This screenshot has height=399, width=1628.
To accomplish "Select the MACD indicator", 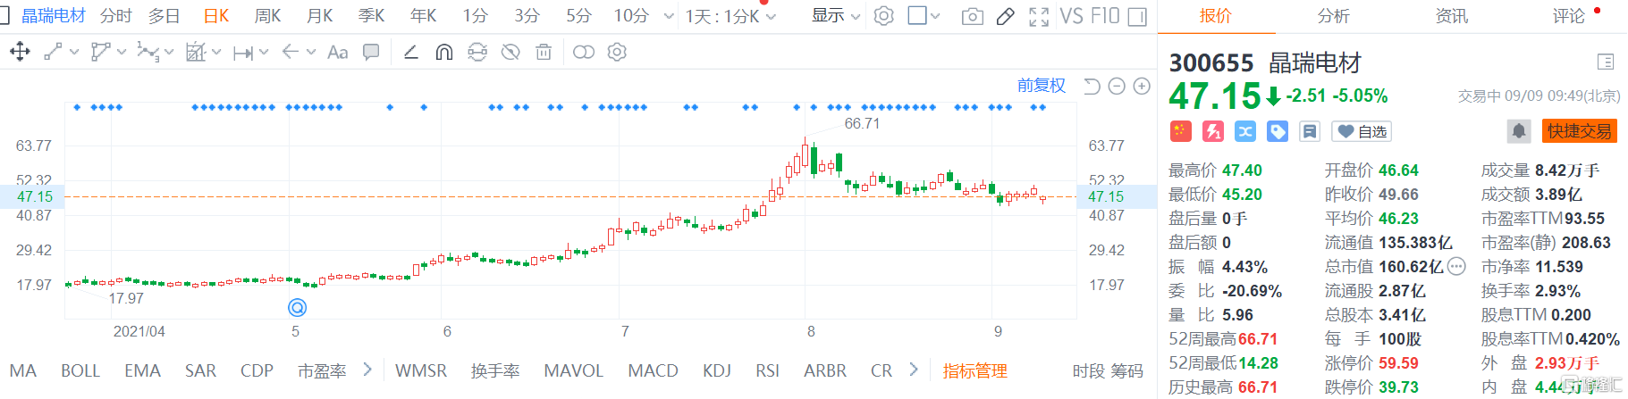I will point(654,370).
